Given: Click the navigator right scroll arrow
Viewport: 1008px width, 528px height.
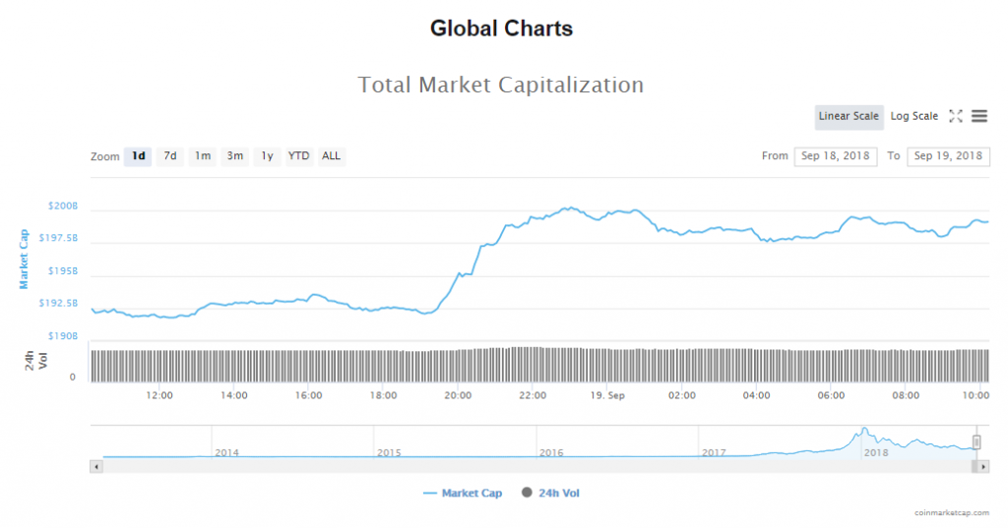Looking at the screenshot, I should point(983,466).
